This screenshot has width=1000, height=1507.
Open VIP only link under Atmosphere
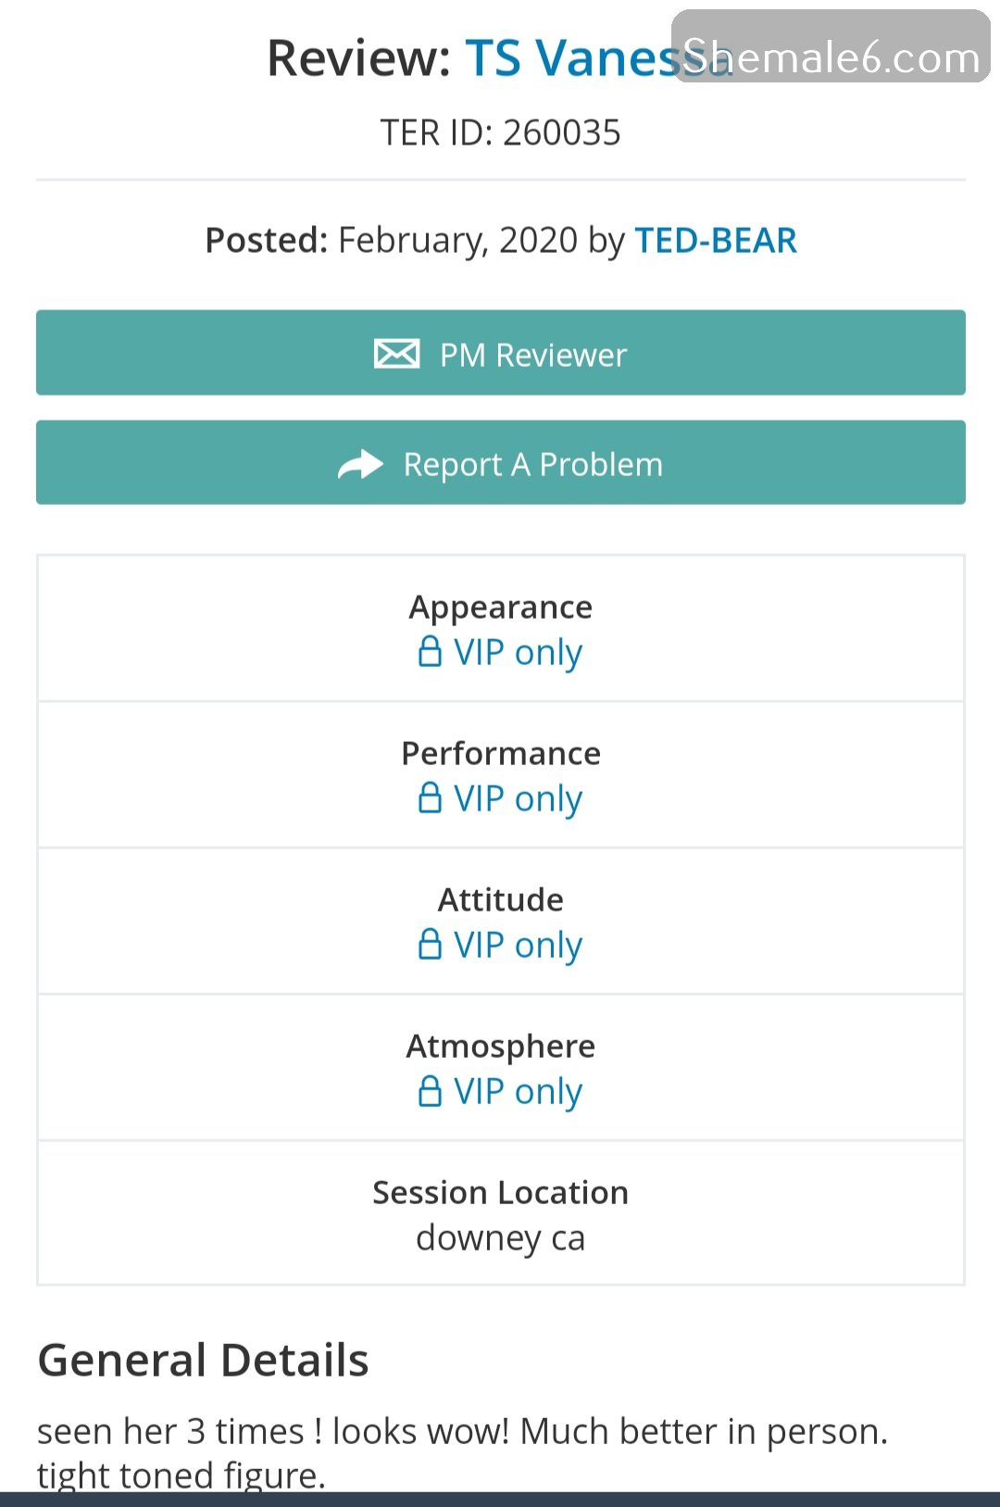click(518, 1092)
